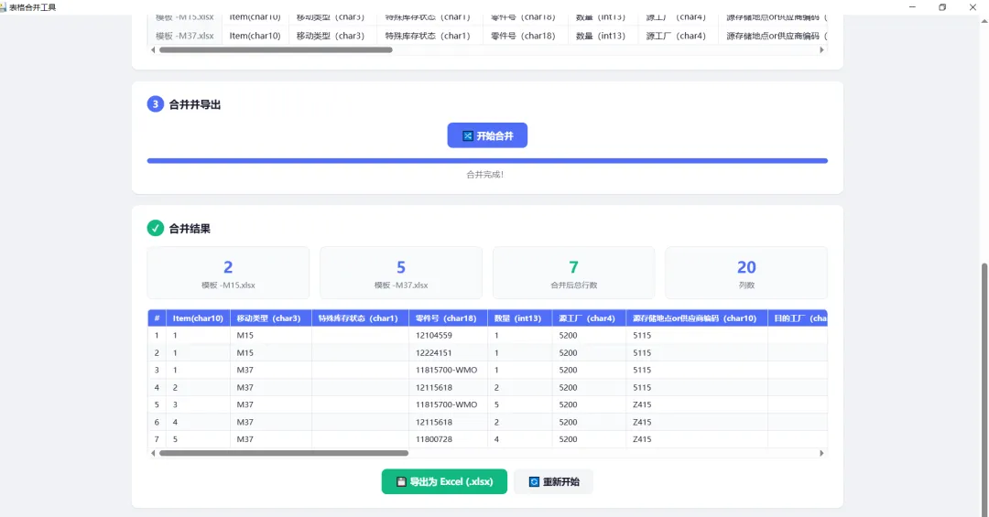The image size is (989, 517).
Task: Select the 模板 -M37.xlsx stat card showing 5
Action: [401, 273]
